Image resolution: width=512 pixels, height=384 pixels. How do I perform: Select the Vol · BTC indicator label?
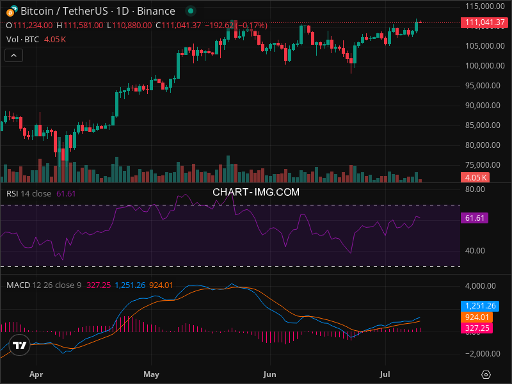[x=22, y=40]
